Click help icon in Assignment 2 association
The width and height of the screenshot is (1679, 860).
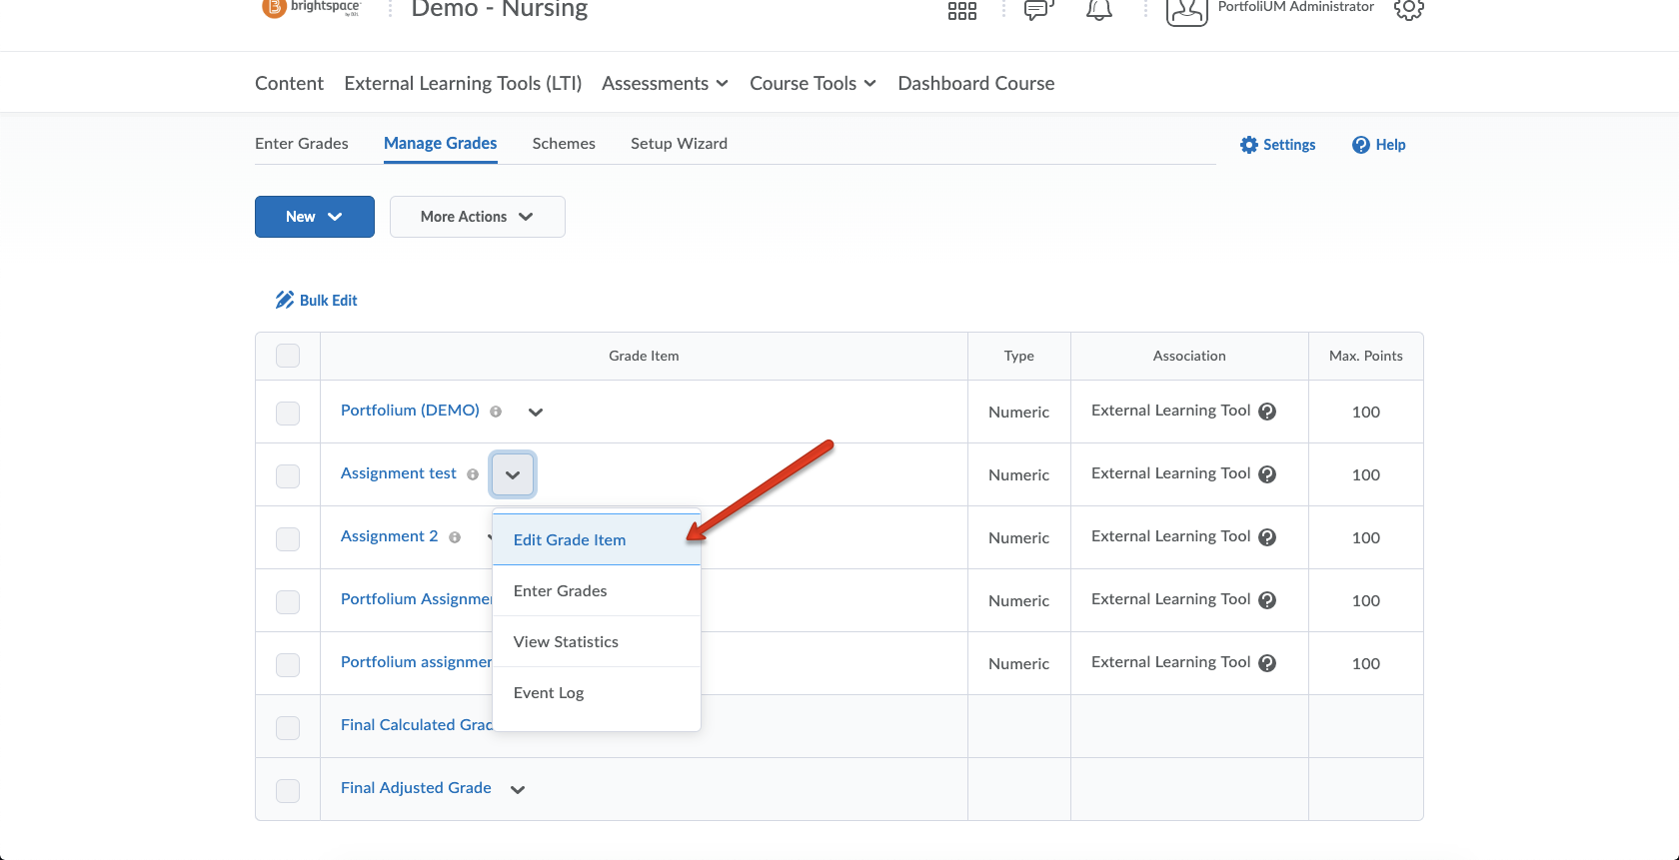click(x=1267, y=537)
